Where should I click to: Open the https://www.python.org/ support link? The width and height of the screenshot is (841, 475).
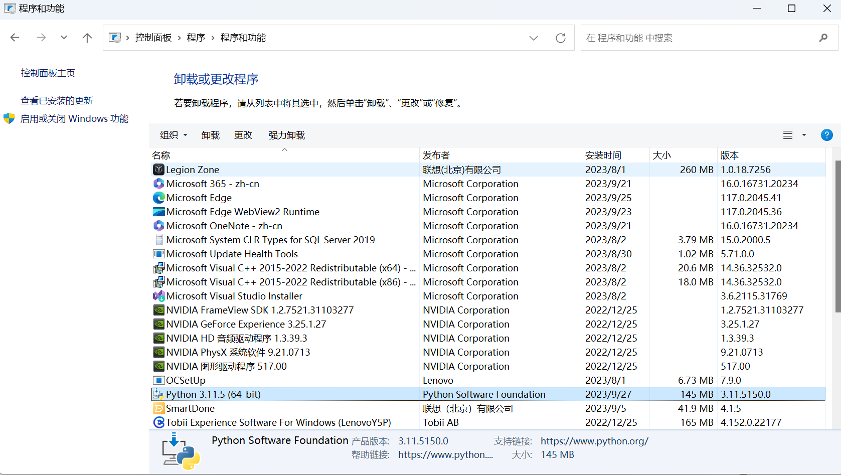594,441
